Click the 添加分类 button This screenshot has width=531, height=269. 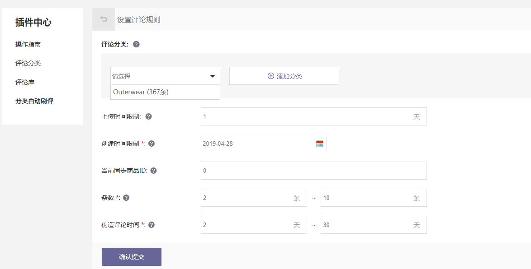click(284, 76)
